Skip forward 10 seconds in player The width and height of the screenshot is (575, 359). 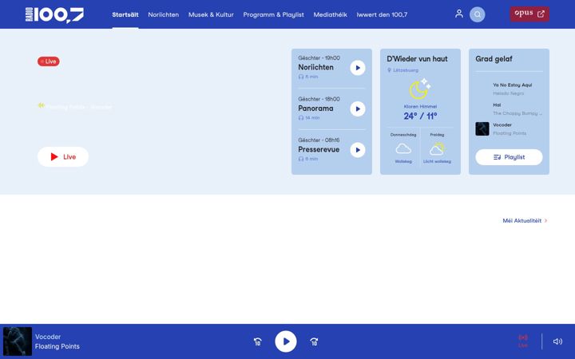[x=314, y=341]
